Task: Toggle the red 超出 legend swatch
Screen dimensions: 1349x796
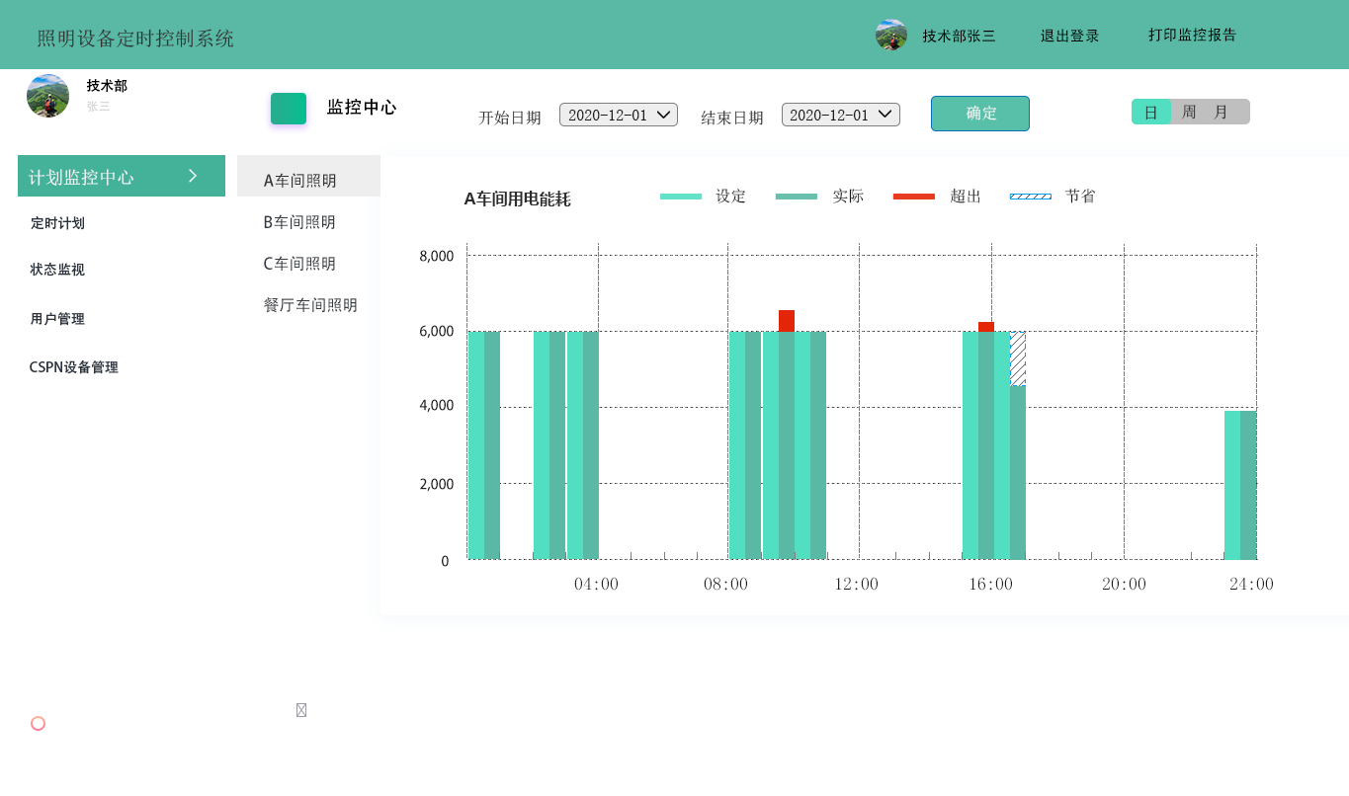Action: 914,197
